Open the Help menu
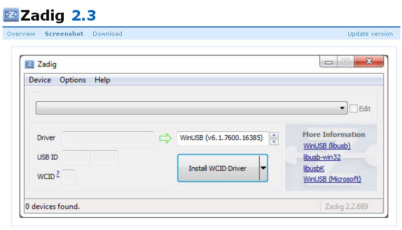Viewport: 402px width, 230px height. coord(102,80)
